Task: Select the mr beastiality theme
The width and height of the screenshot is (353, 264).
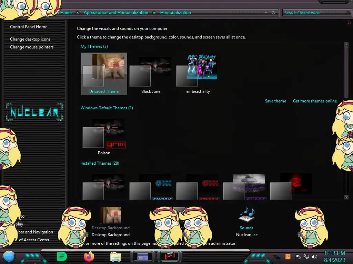Action: (198, 74)
